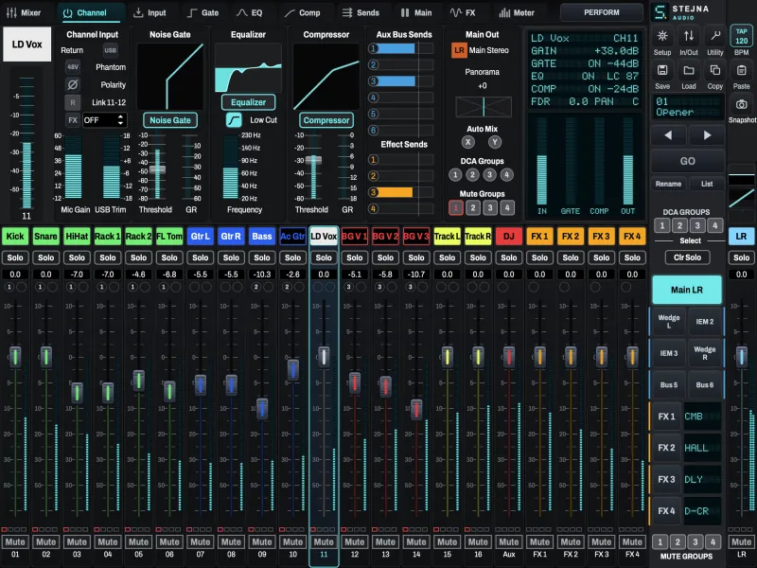This screenshot has width=757, height=568.
Task: Mute the Kick channel 01
Action: click(15, 541)
